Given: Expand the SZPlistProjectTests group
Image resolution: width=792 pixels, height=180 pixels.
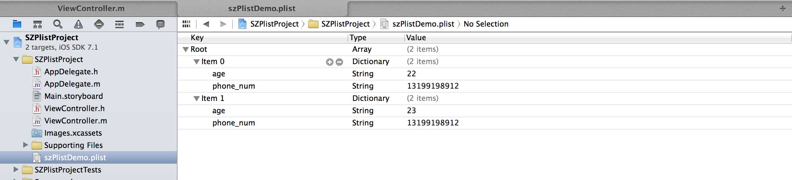Looking at the screenshot, I should 16,169.
